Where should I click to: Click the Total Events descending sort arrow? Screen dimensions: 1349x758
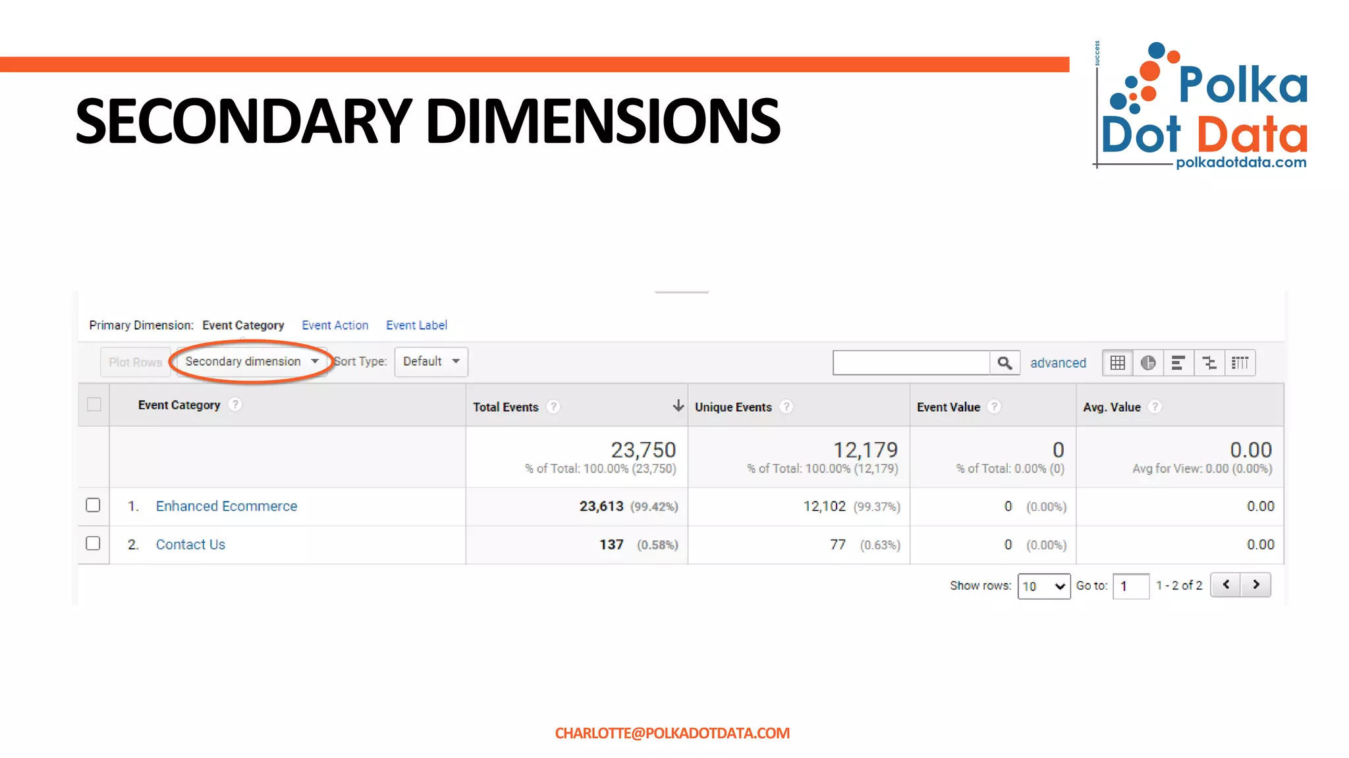678,405
